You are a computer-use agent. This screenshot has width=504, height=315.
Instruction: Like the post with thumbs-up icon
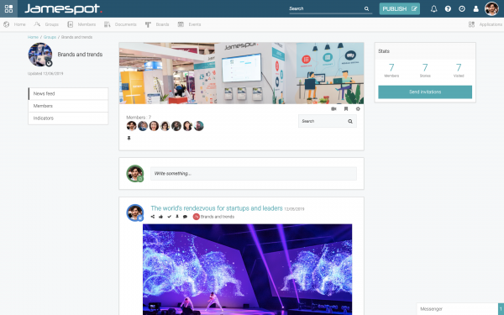tap(160, 217)
